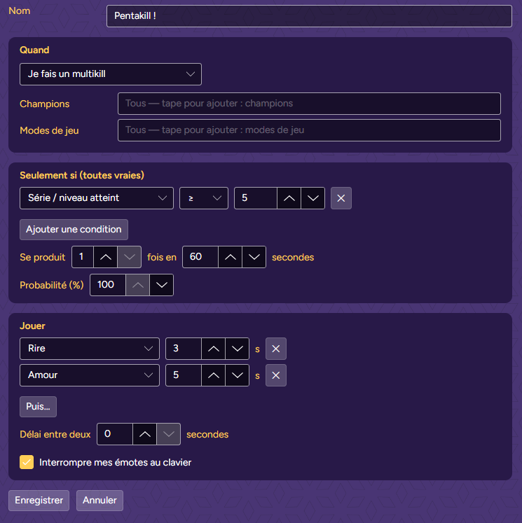
Task: Open the 'Série / niveau atteint' condition dropdown
Action: pos(97,198)
